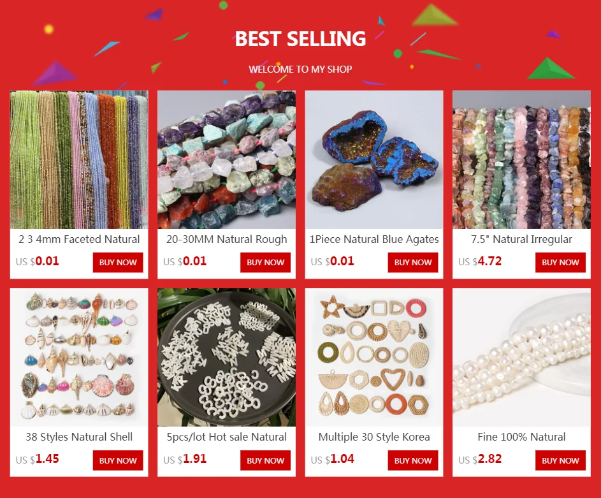Click Buy Now for 7.5" Natural Irregular
The height and width of the screenshot is (498, 601).
pyautogui.click(x=560, y=263)
